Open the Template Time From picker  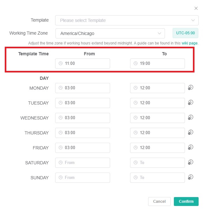point(82,64)
